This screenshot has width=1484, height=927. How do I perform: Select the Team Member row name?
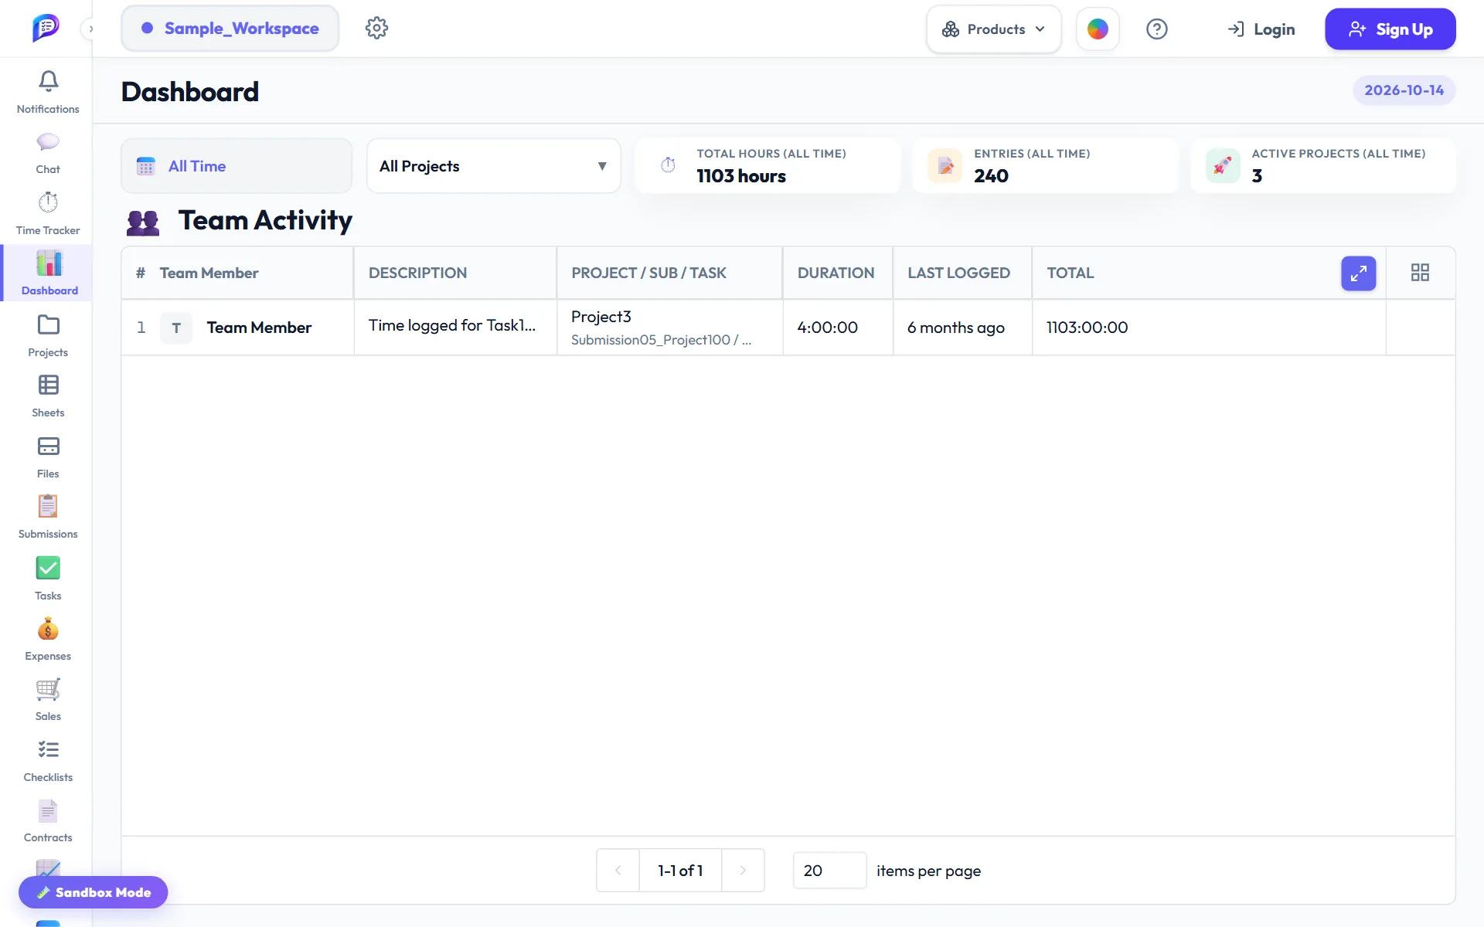tap(259, 328)
